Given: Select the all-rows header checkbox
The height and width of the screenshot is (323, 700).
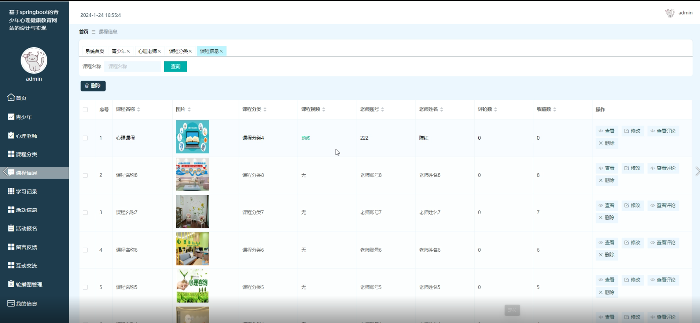Looking at the screenshot, I should pyautogui.click(x=85, y=110).
